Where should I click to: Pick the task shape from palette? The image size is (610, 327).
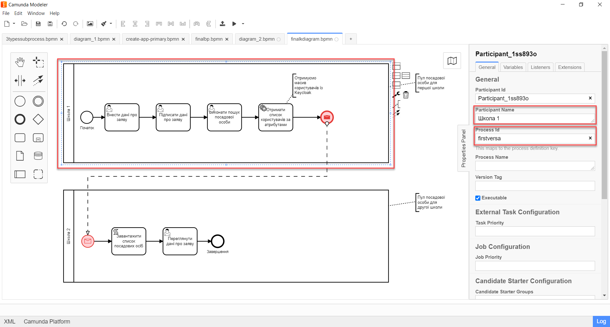[x=20, y=138]
